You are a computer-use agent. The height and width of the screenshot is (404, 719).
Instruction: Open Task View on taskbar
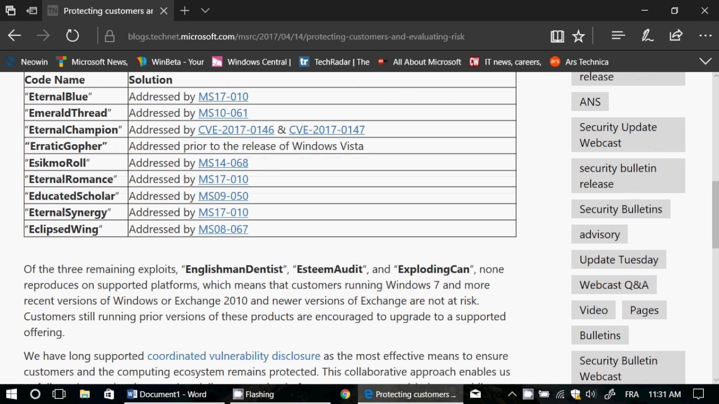(x=59, y=394)
